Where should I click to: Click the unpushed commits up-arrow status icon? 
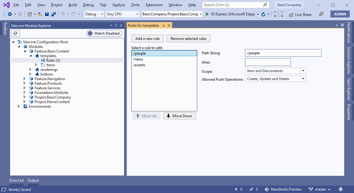point(236,189)
